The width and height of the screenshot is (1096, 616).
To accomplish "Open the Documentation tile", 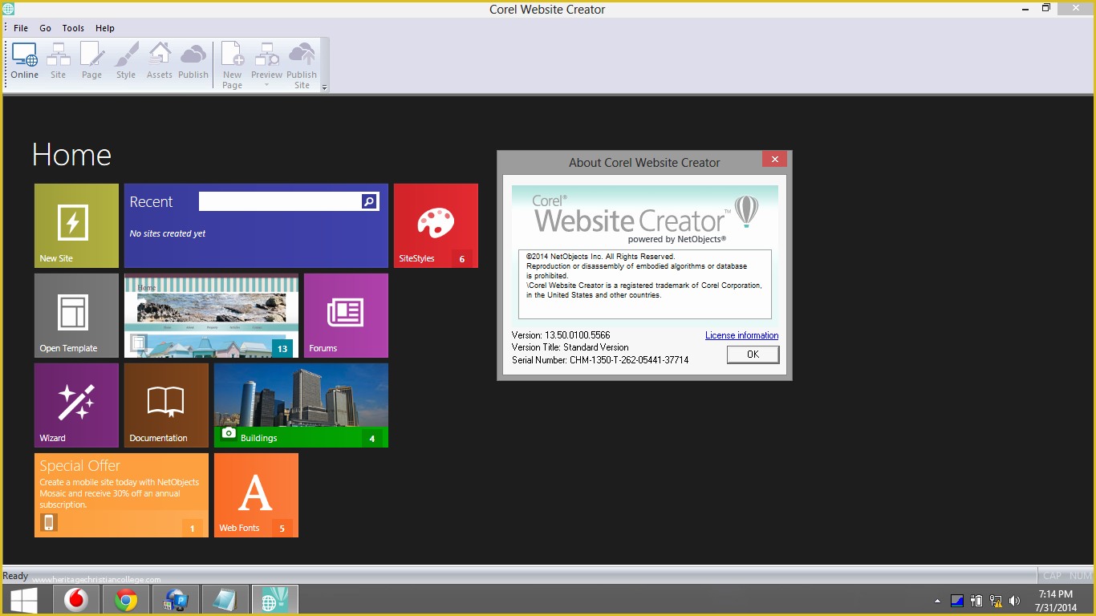I will (166, 405).
